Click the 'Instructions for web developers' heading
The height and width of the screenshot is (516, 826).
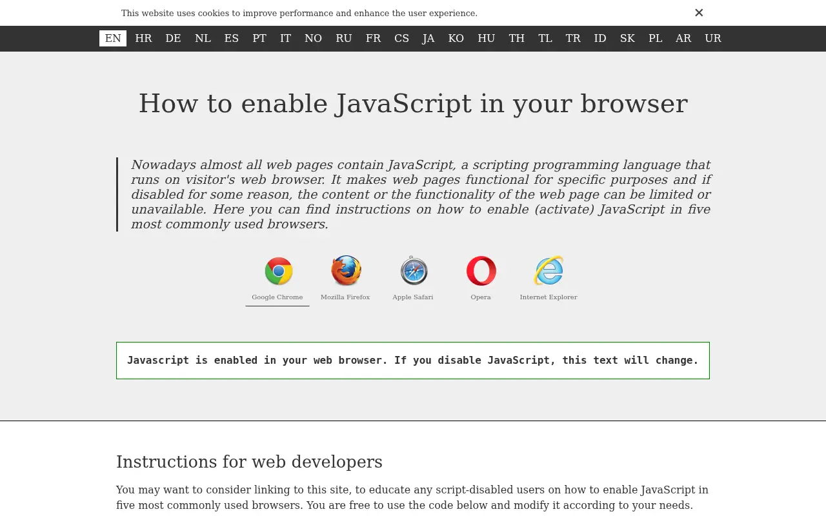249,462
